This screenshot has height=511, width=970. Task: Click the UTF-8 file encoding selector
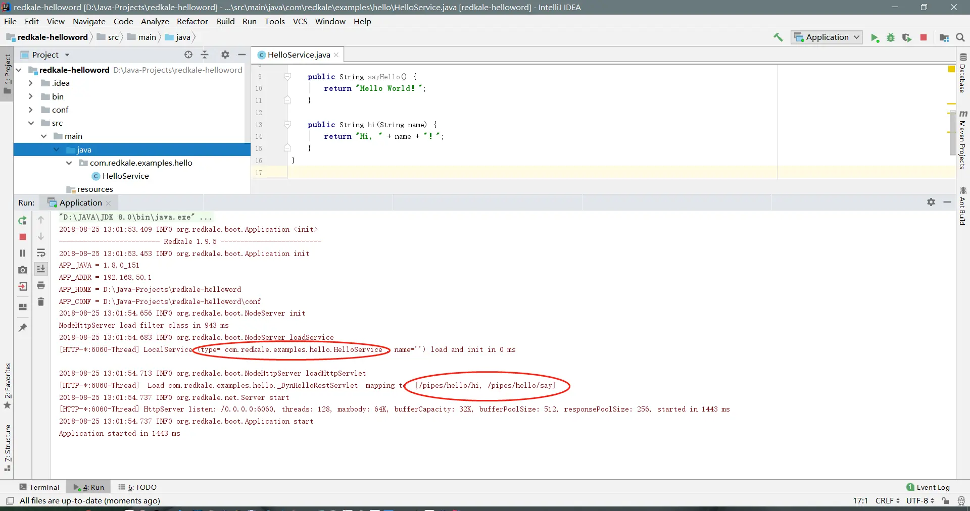point(920,500)
